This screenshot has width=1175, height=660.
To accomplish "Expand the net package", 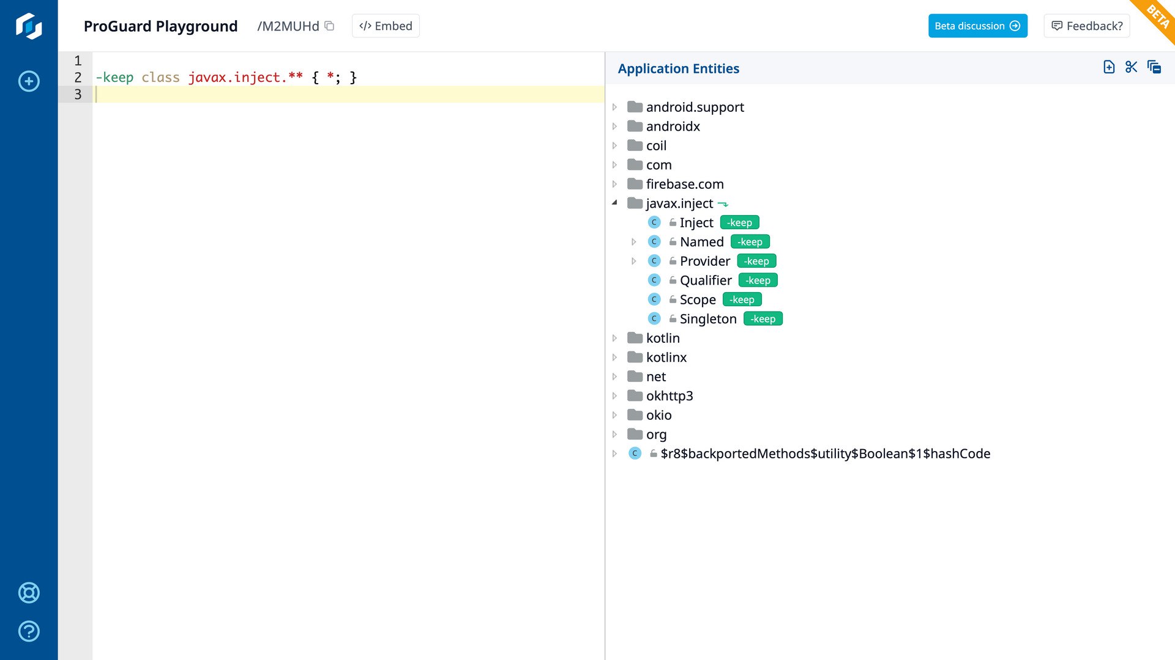I will click(x=614, y=376).
